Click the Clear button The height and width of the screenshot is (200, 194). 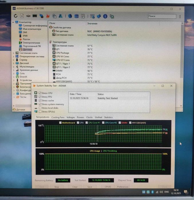75,187
